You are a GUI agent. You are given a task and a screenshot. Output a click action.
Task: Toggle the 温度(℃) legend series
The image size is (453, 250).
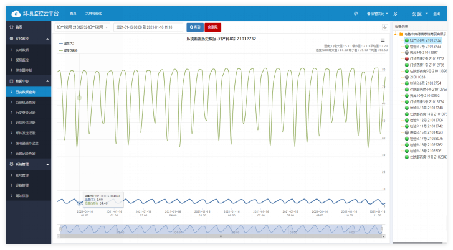(x=67, y=44)
